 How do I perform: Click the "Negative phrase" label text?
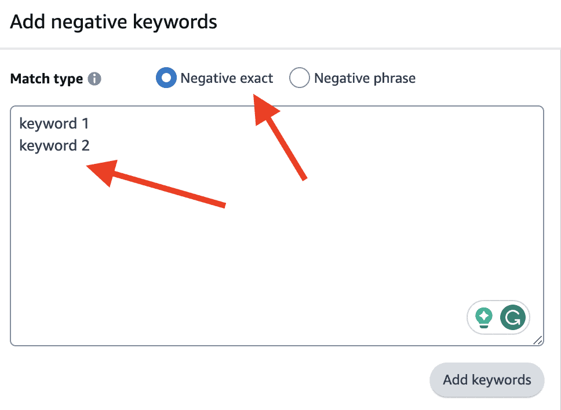(x=365, y=78)
